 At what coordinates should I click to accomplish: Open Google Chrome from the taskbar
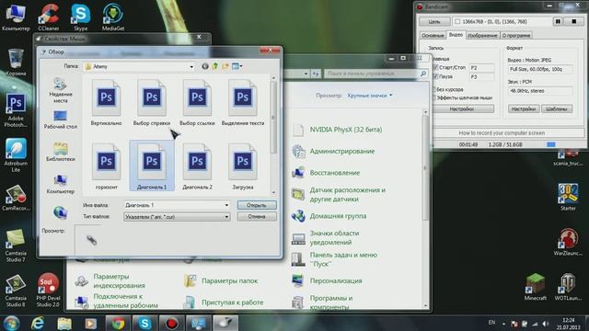click(x=118, y=323)
